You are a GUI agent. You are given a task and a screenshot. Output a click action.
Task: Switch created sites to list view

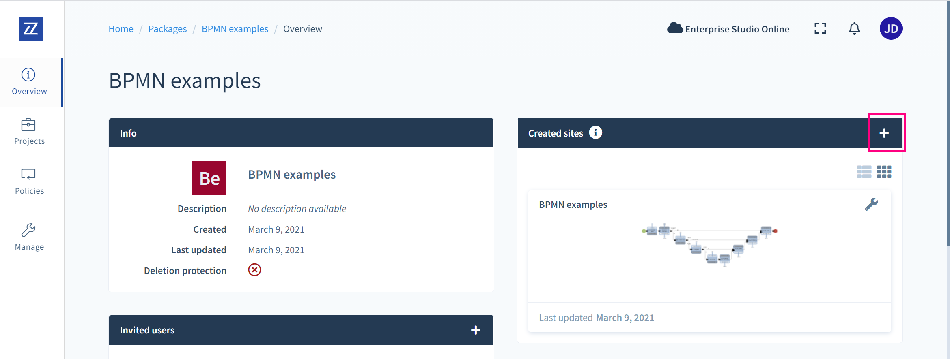pos(864,172)
